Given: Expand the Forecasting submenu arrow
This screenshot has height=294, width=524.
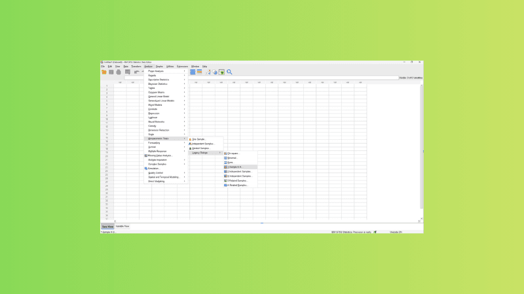Looking at the screenshot, I should coord(185,142).
